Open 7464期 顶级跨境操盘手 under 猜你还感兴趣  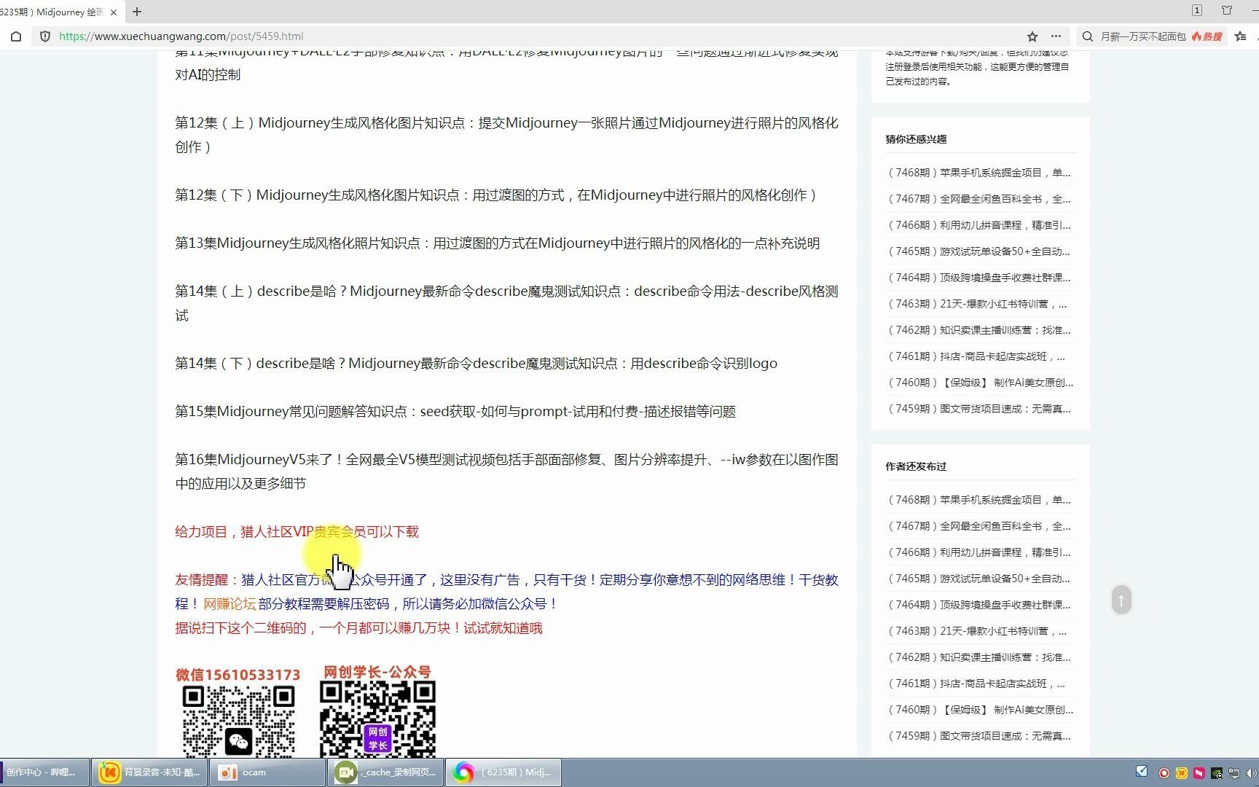978,278
